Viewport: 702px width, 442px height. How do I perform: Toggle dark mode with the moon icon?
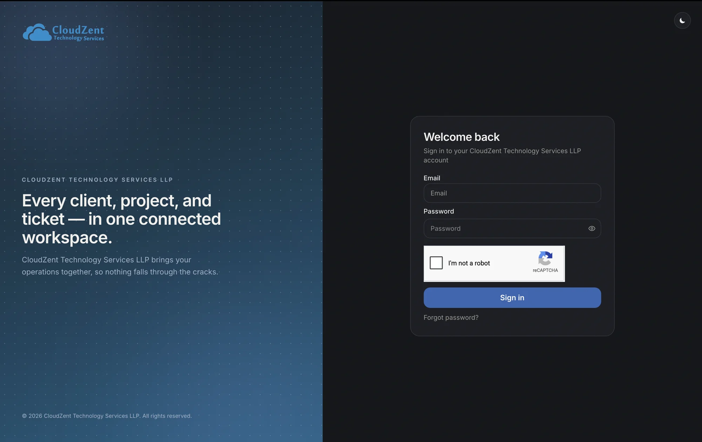pyautogui.click(x=682, y=21)
